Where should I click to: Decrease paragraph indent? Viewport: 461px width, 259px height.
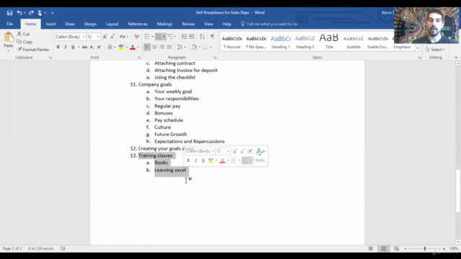(x=184, y=37)
